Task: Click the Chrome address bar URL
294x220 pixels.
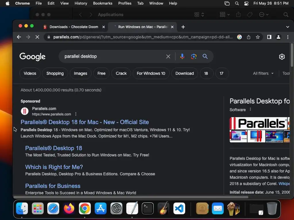Action: (143, 37)
